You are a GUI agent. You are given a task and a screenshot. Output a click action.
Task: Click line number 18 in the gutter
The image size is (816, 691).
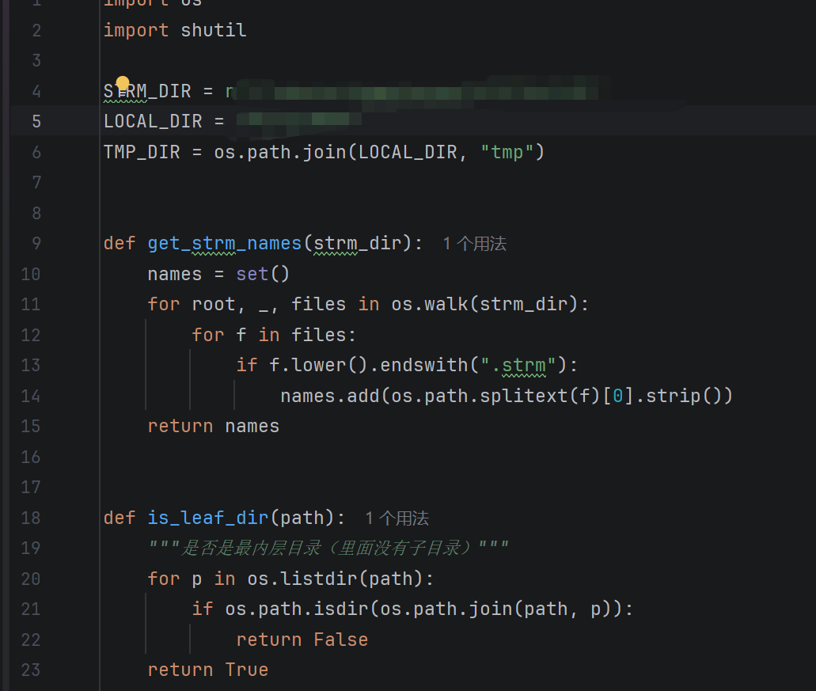click(x=31, y=518)
